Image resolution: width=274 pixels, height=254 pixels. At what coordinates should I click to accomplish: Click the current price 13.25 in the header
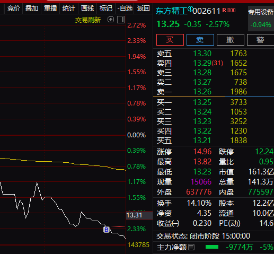tap(168, 24)
